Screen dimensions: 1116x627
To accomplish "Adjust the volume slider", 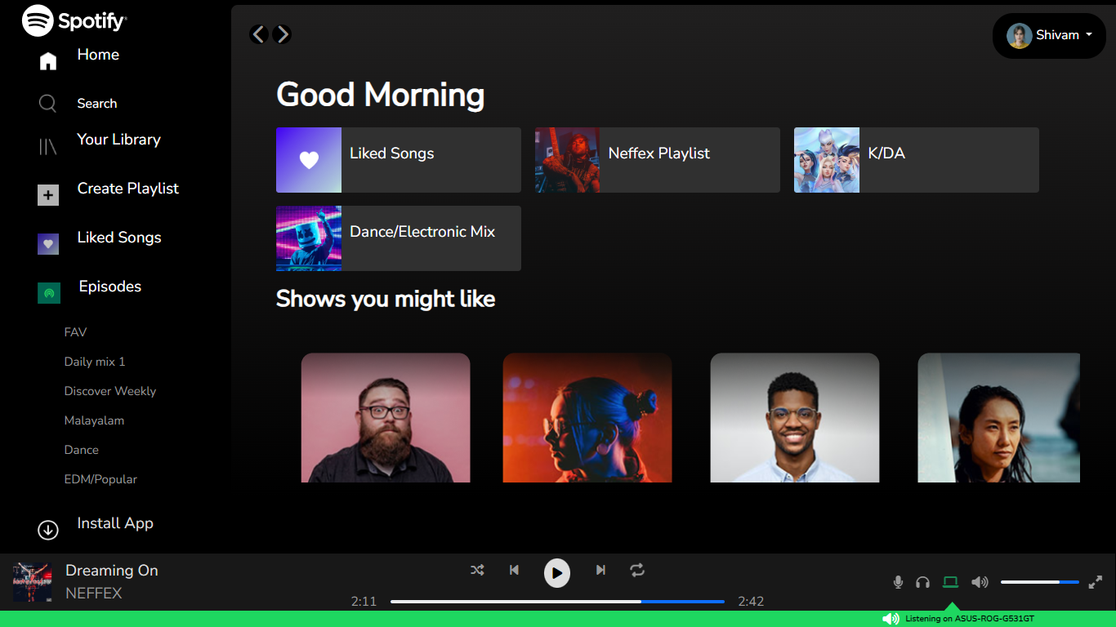I will pyautogui.click(x=1040, y=582).
